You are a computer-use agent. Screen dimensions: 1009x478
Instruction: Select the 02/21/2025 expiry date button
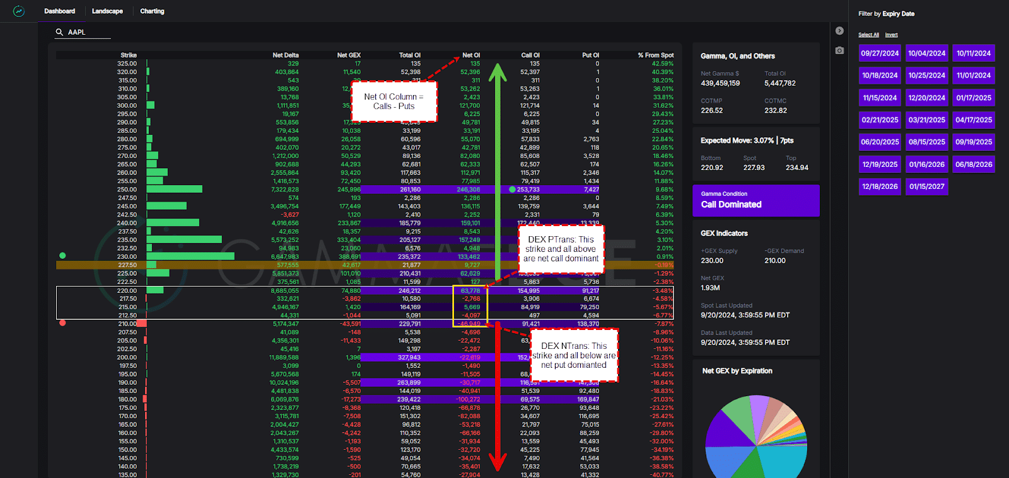880,120
